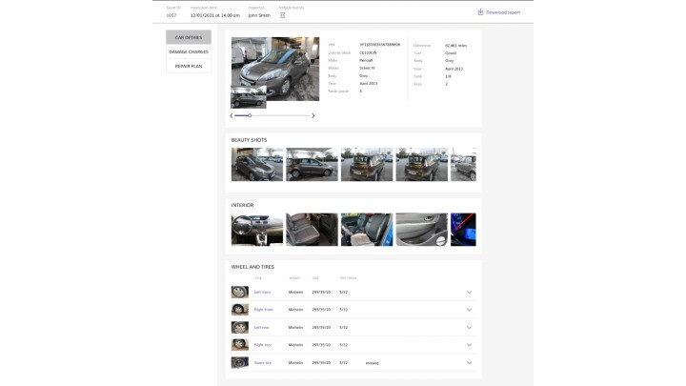Open the Damage Charges tab
The width and height of the screenshot is (686, 386).
pyautogui.click(x=189, y=51)
